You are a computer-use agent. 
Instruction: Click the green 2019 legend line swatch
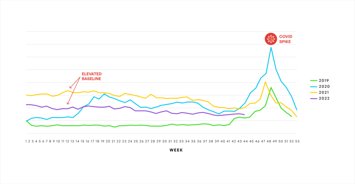[313, 81]
